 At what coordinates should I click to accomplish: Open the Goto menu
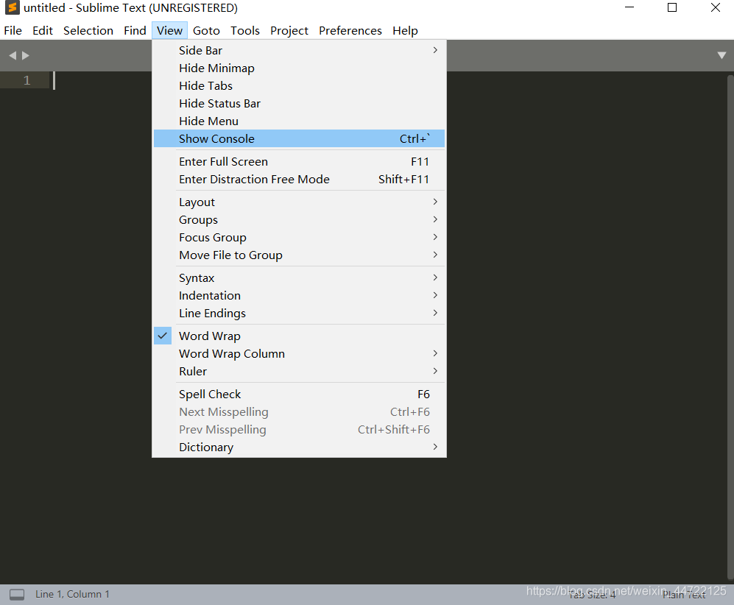(x=206, y=30)
